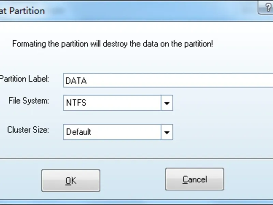
Task: Click the "Partition Label:" caption
Action: pyautogui.click(x=25, y=79)
